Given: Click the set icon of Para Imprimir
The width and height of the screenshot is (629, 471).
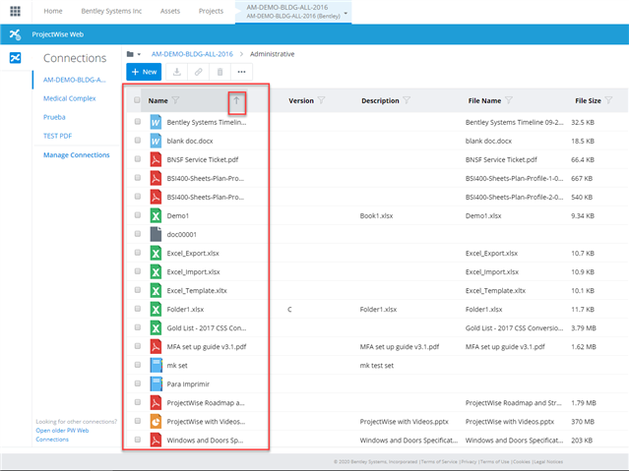Looking at the screenshot, I should (157, 384).
